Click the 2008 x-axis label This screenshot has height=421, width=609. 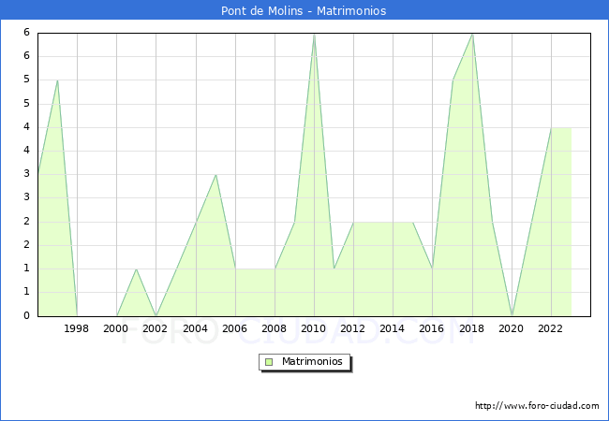(x=275, y=328)
